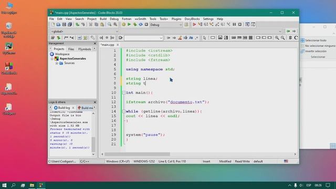Click the New file toolbar icon
The width and height of the screenshot is (336, 189).
52,25
